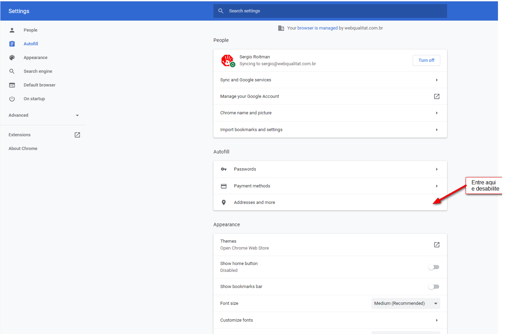The image size is (510, 334).
Task: Click the On startup power icon
Action: [x=12, y=99]
